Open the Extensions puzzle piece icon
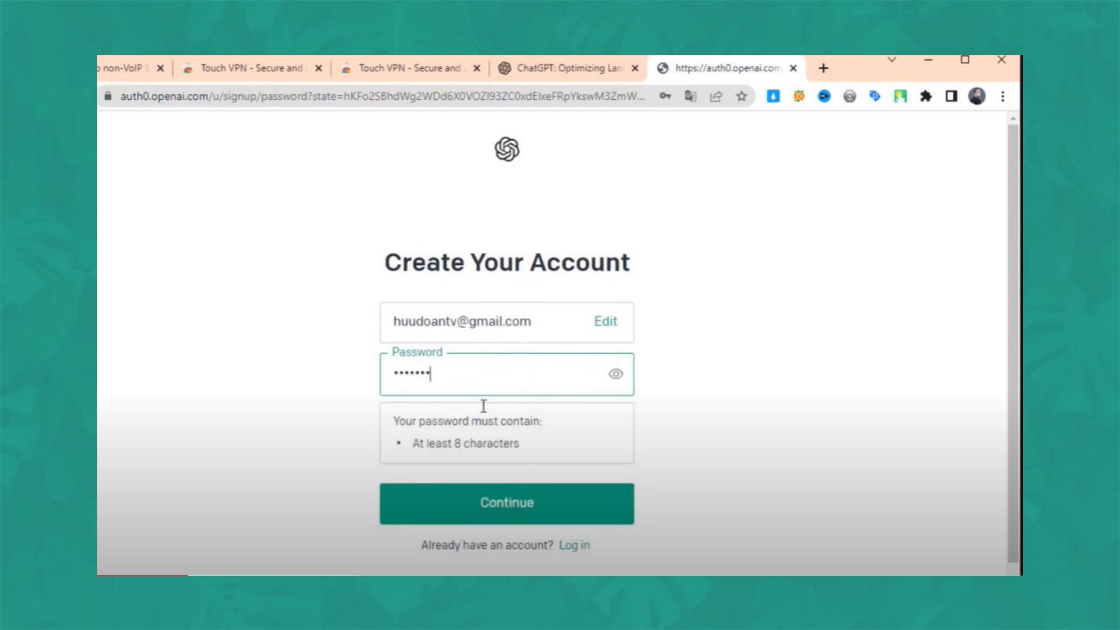Screen dimensions: 1120x630 926,96
